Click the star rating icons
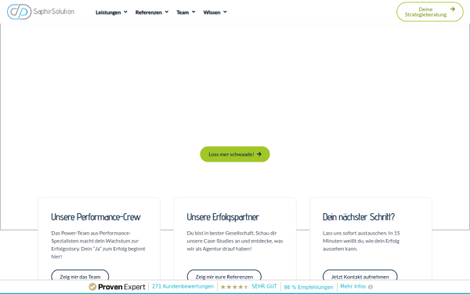This screenshot has width=470, height=294. point(234,287)
